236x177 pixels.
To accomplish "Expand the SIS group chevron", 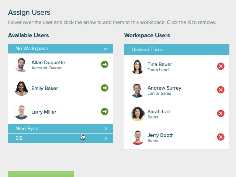I will tap(106, 139).
